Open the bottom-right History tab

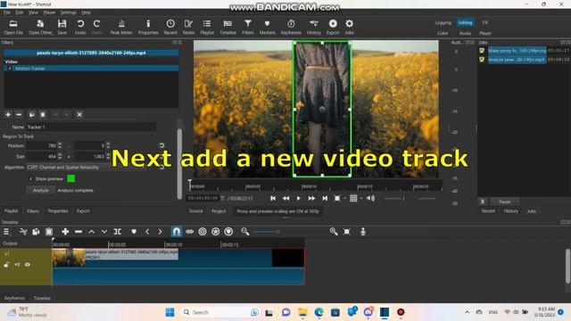[510, 211]
